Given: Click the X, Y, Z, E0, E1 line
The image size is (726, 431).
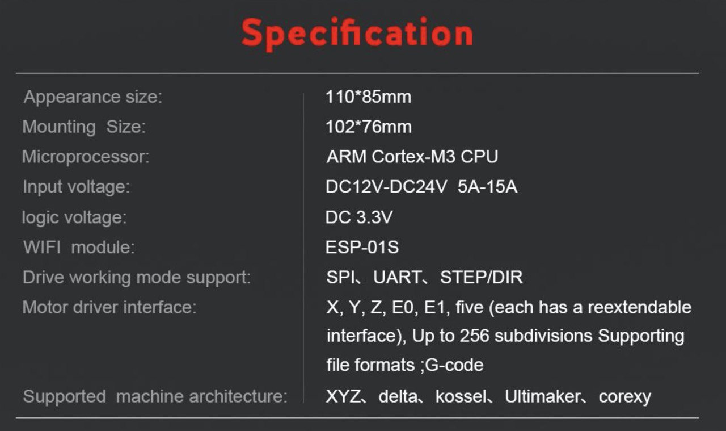Looking at the screenshot, I should 509,307.
